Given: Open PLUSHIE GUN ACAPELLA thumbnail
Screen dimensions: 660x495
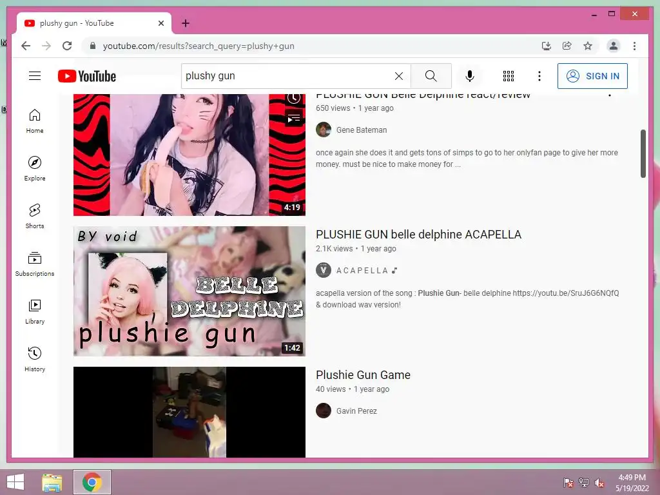Looking at the screenshot, I should pyautogui.click(x=189, y=291).
